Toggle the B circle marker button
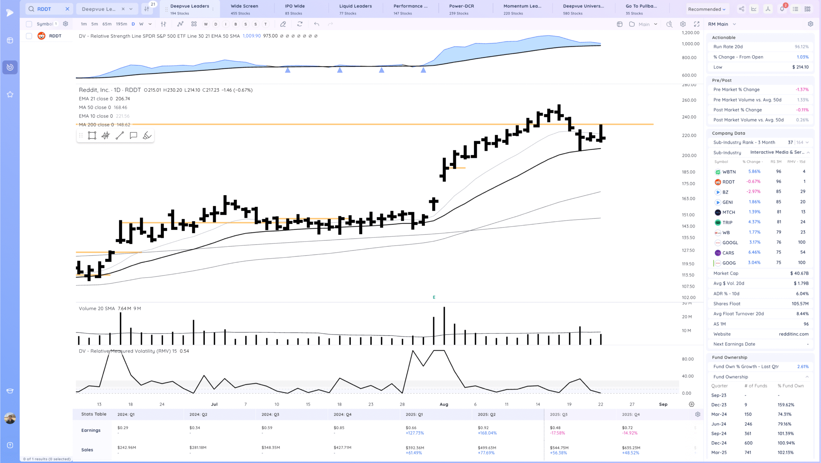The image size is (821, 463). (x=236, y=24)
